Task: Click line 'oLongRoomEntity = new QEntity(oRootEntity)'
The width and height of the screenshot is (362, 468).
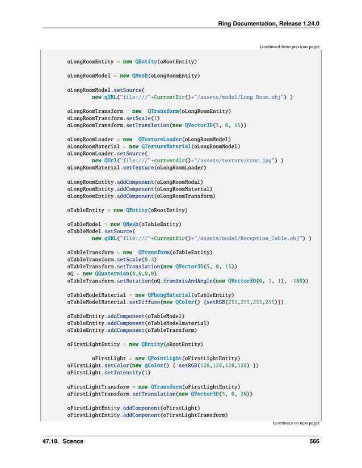Action: click(x=132, y=61)
